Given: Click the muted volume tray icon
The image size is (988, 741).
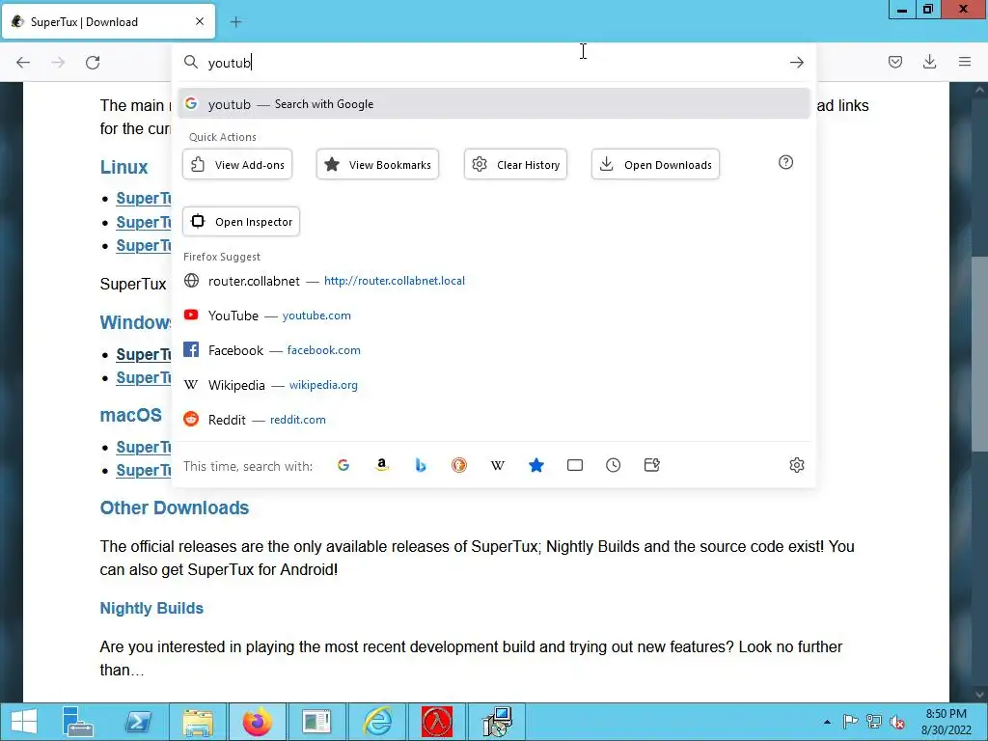Looking at the screenshot, I should (896, 722).
